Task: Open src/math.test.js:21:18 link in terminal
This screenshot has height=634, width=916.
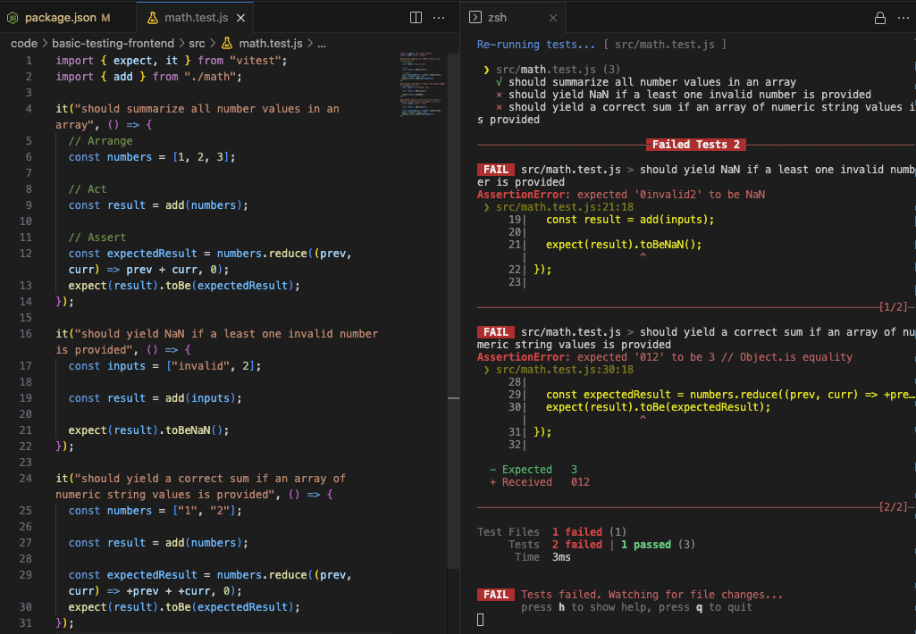Action: tap(564, 207)
